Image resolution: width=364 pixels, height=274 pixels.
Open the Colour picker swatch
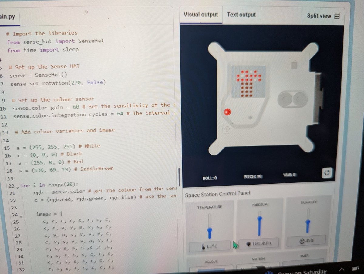tap(211, 269)
